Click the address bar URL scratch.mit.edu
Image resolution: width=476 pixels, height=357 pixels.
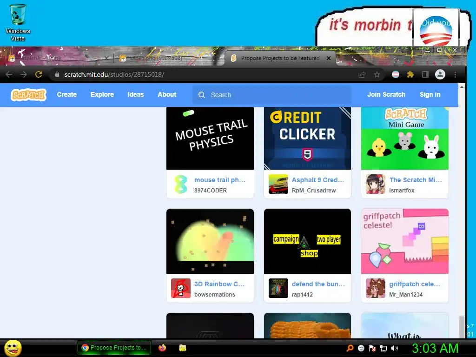point(114,74)
